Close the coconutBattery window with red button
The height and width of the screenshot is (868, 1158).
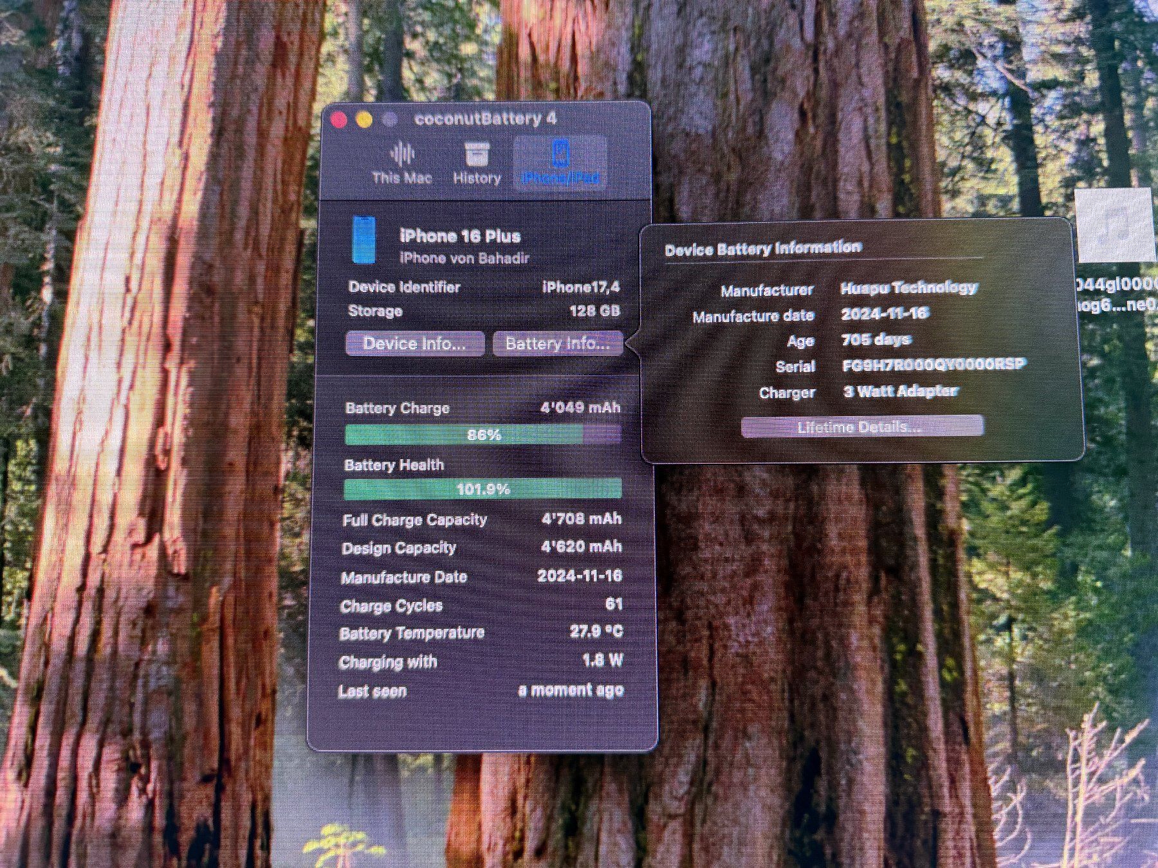(339, 120)
